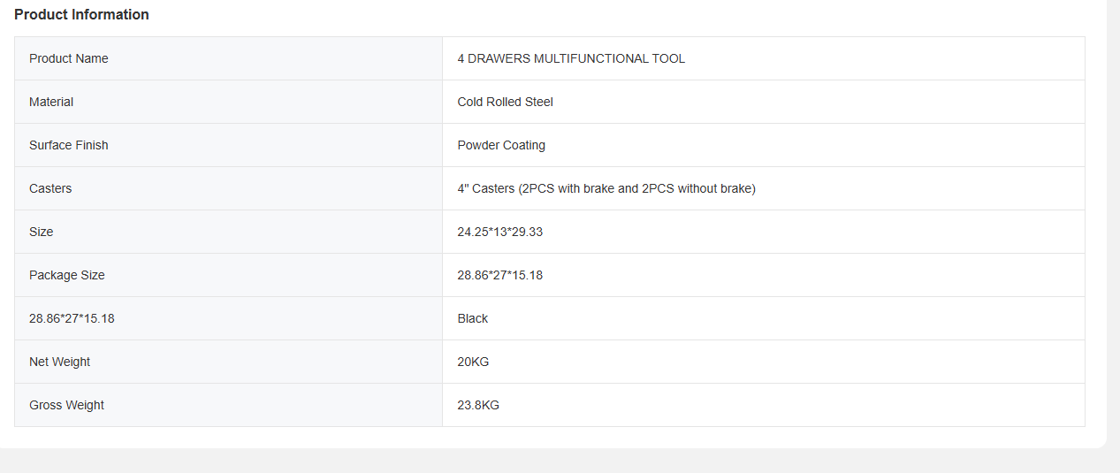Viewport: 1120px width, 473px height.
Task: Select the Casters label cell
Action: pos(50,188)
